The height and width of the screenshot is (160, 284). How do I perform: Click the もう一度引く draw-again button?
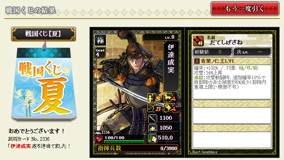[245, 9]
